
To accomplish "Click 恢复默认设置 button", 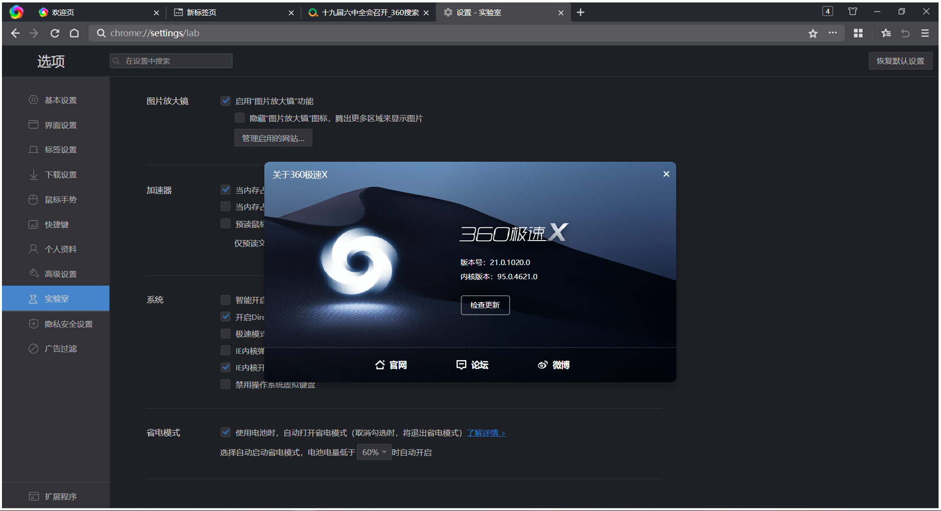I will (x=900, y=61).
